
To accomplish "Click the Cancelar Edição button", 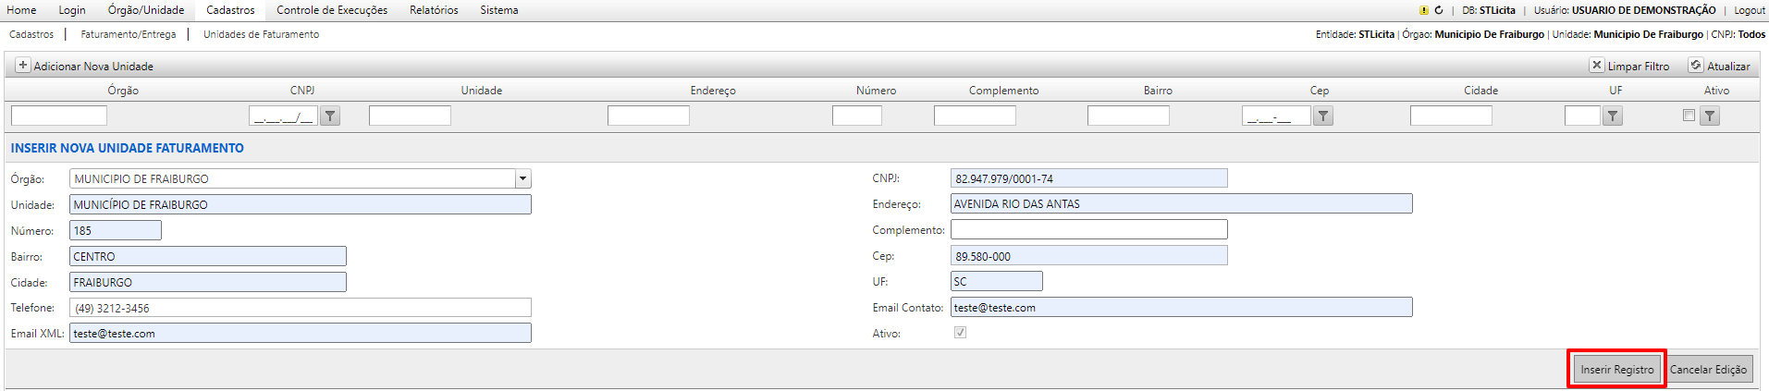I will [x=1708, y=369].
